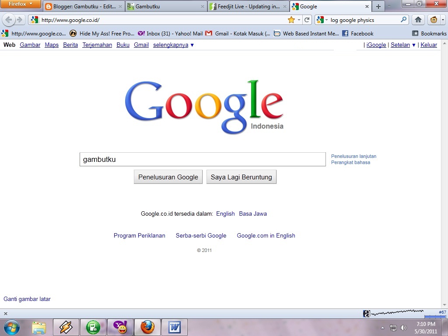This screenshot has width=448, height=336.
Task: Open Web Based Instant Messenger bookmark
Action: pyautogui.click(x=306, y=33)
